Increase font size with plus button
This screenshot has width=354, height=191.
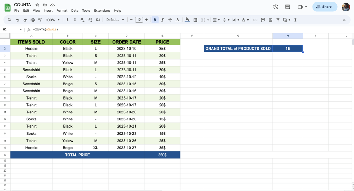pyautogui.click(x=147, y=20)
